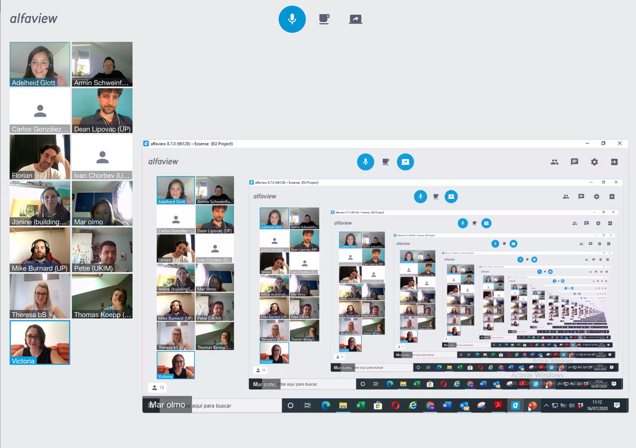Image resolution: width=636 pixels, height=448 pixels.
Task: Open PowerPoint from the shared taskbar
Action: tap(532, 406)
